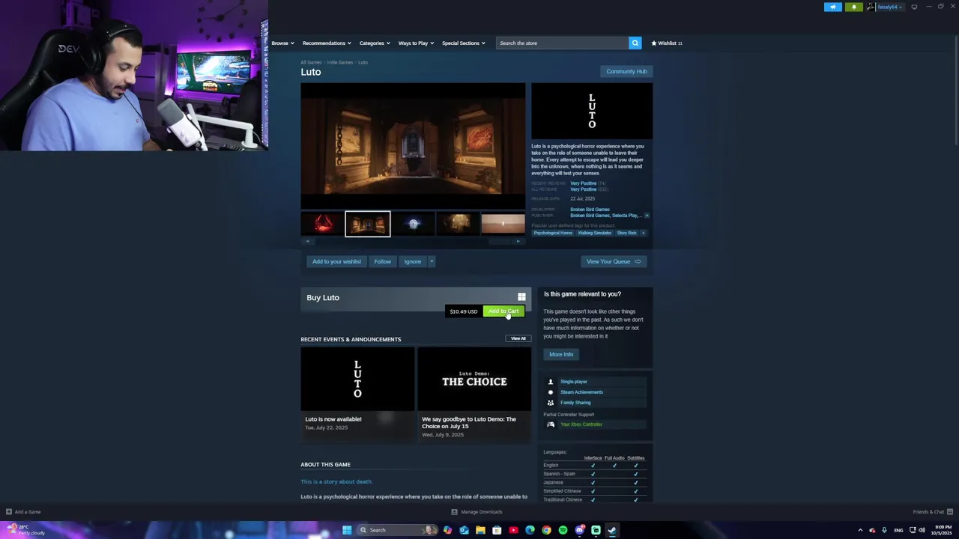Click the Add a Game plus icon
This screenshot has width=959, height=539.
9,512
